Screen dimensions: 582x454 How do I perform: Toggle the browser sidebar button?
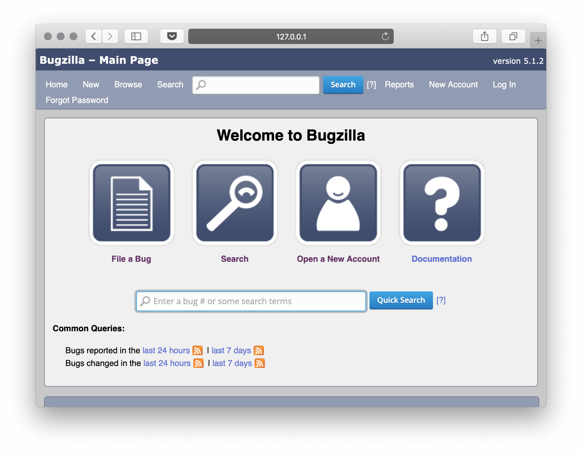136,36
